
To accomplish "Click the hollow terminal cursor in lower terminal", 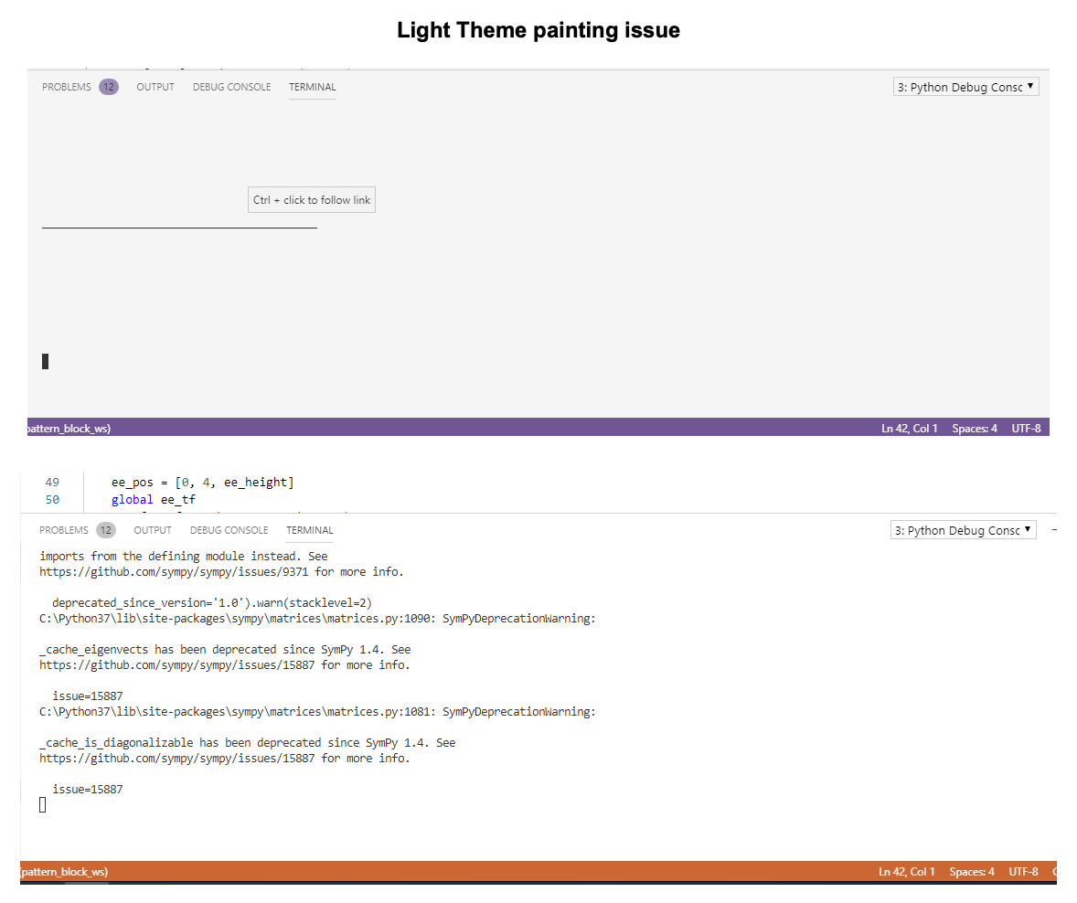I will tap(43, 805).
